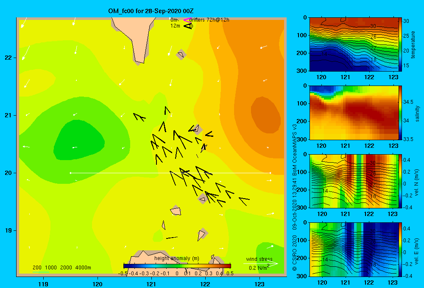The height and width of the screenshot is (288, 424).
Task: Click the '30' isotherm label in temperature panel
Action: coord(373,26)
